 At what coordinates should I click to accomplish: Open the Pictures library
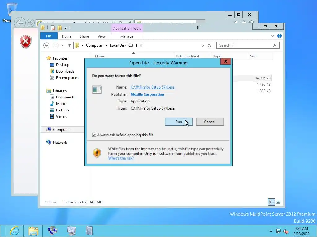[63, 110]
